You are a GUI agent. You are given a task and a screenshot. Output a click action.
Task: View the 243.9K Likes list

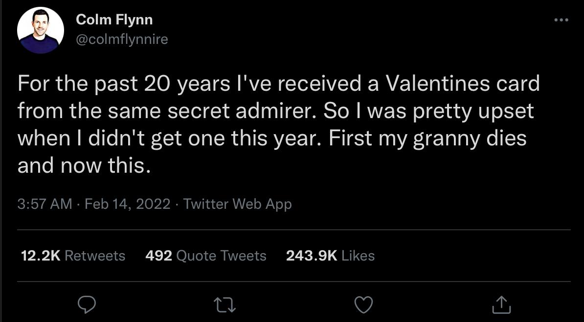pyautogui.click(x=312, y=256)
